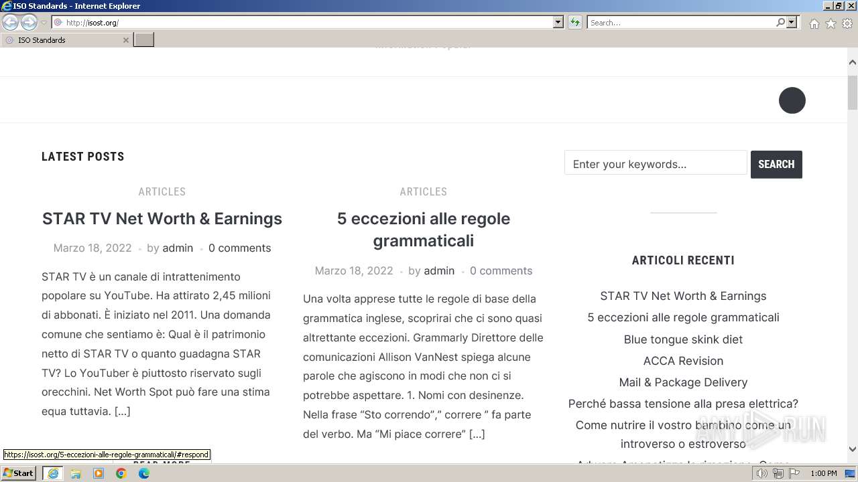Click into the Internet Explorer search box
The image size is (858, 482).
tap(680, 23)
